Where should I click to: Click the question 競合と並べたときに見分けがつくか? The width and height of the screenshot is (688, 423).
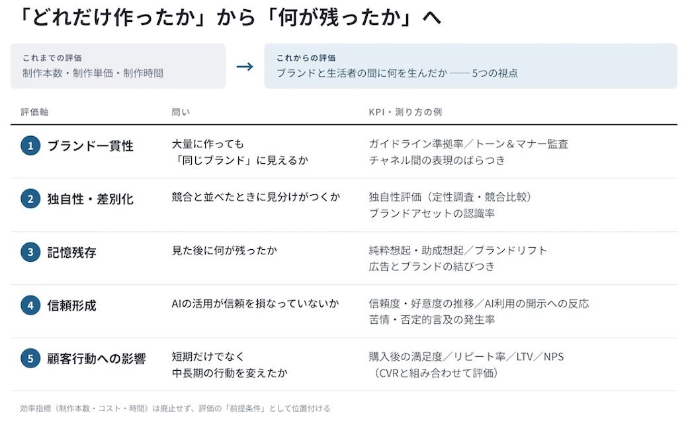tap(256, 197)
